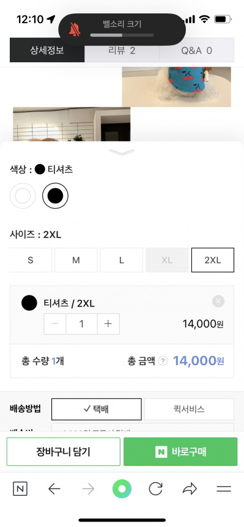This screenshot has width=244, height=527.
Task: Switch to the 리뷰 2 tab
Action: coord(122,51)
